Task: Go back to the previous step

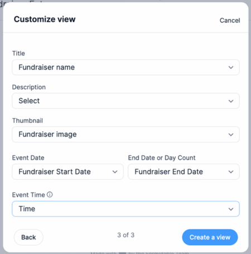Action: (28, 237)
